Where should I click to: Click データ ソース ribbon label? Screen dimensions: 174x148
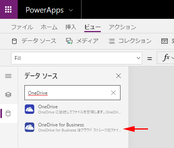coord(39,41)
